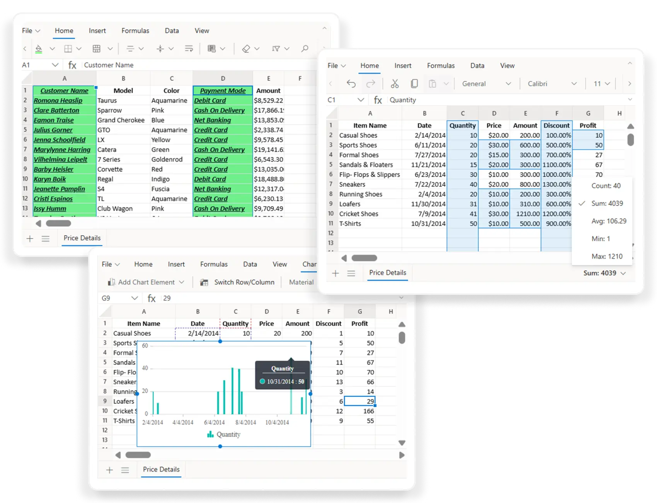
Task: Redo the last action
Action: pyautogui.click(x=371, y=83)
